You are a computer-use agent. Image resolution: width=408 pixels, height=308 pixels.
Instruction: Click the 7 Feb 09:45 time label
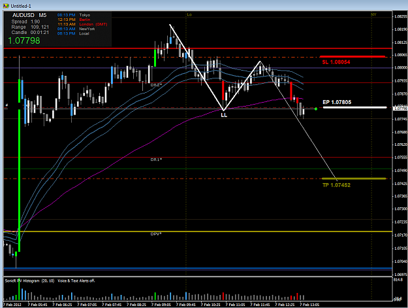click(186, 305)
